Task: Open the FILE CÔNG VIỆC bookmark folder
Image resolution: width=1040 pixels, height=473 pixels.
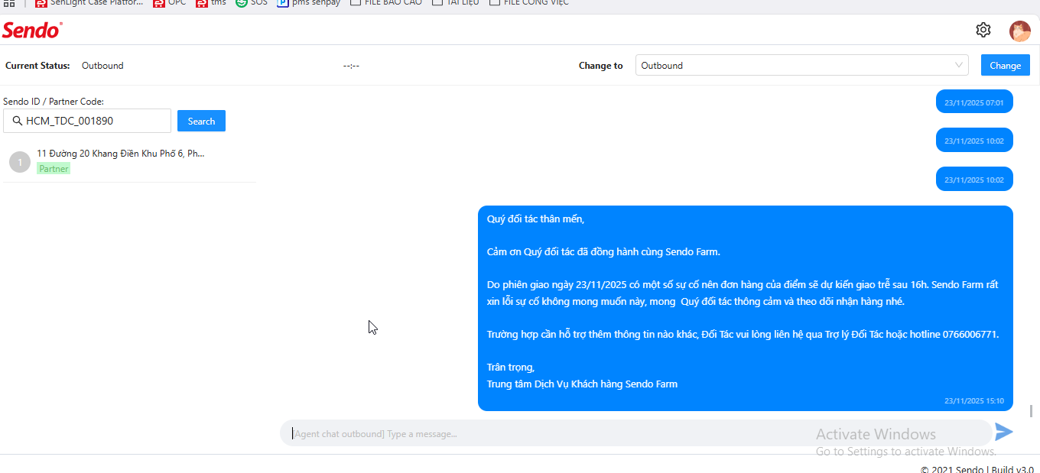Action: [529, 2]
